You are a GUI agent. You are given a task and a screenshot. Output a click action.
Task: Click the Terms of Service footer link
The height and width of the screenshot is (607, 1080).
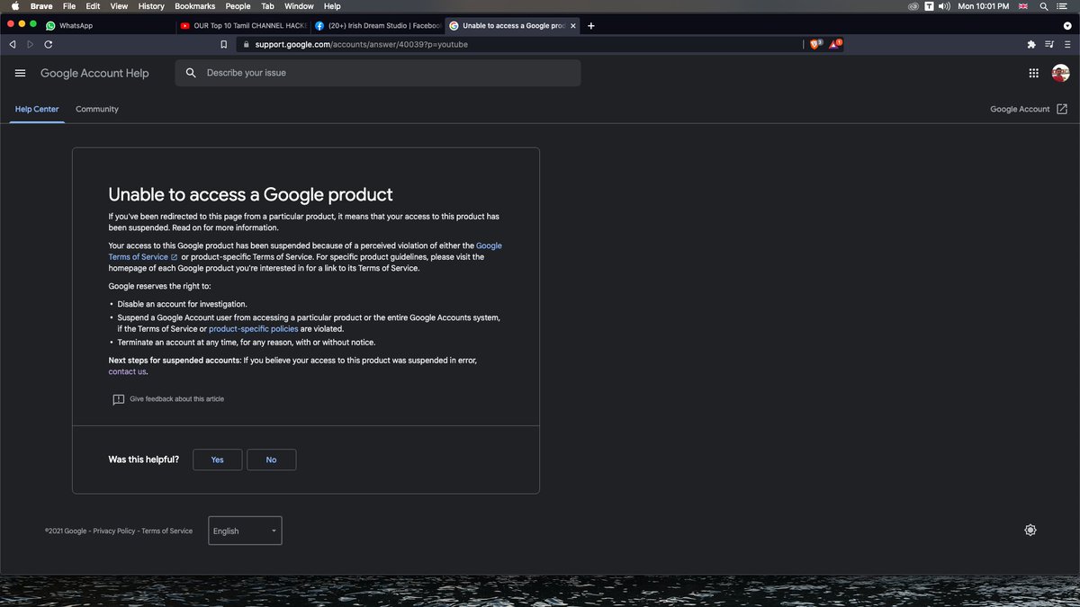pyautogui.click(x=167, y=531)
